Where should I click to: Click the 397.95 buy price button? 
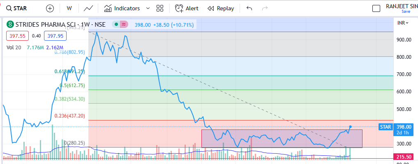[x=55, y=36]
